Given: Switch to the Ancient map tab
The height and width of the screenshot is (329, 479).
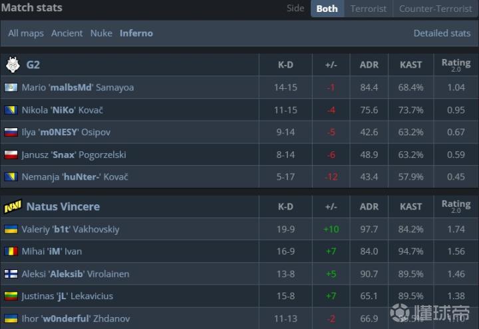Looking at the screenshot, I should [67, 33].
